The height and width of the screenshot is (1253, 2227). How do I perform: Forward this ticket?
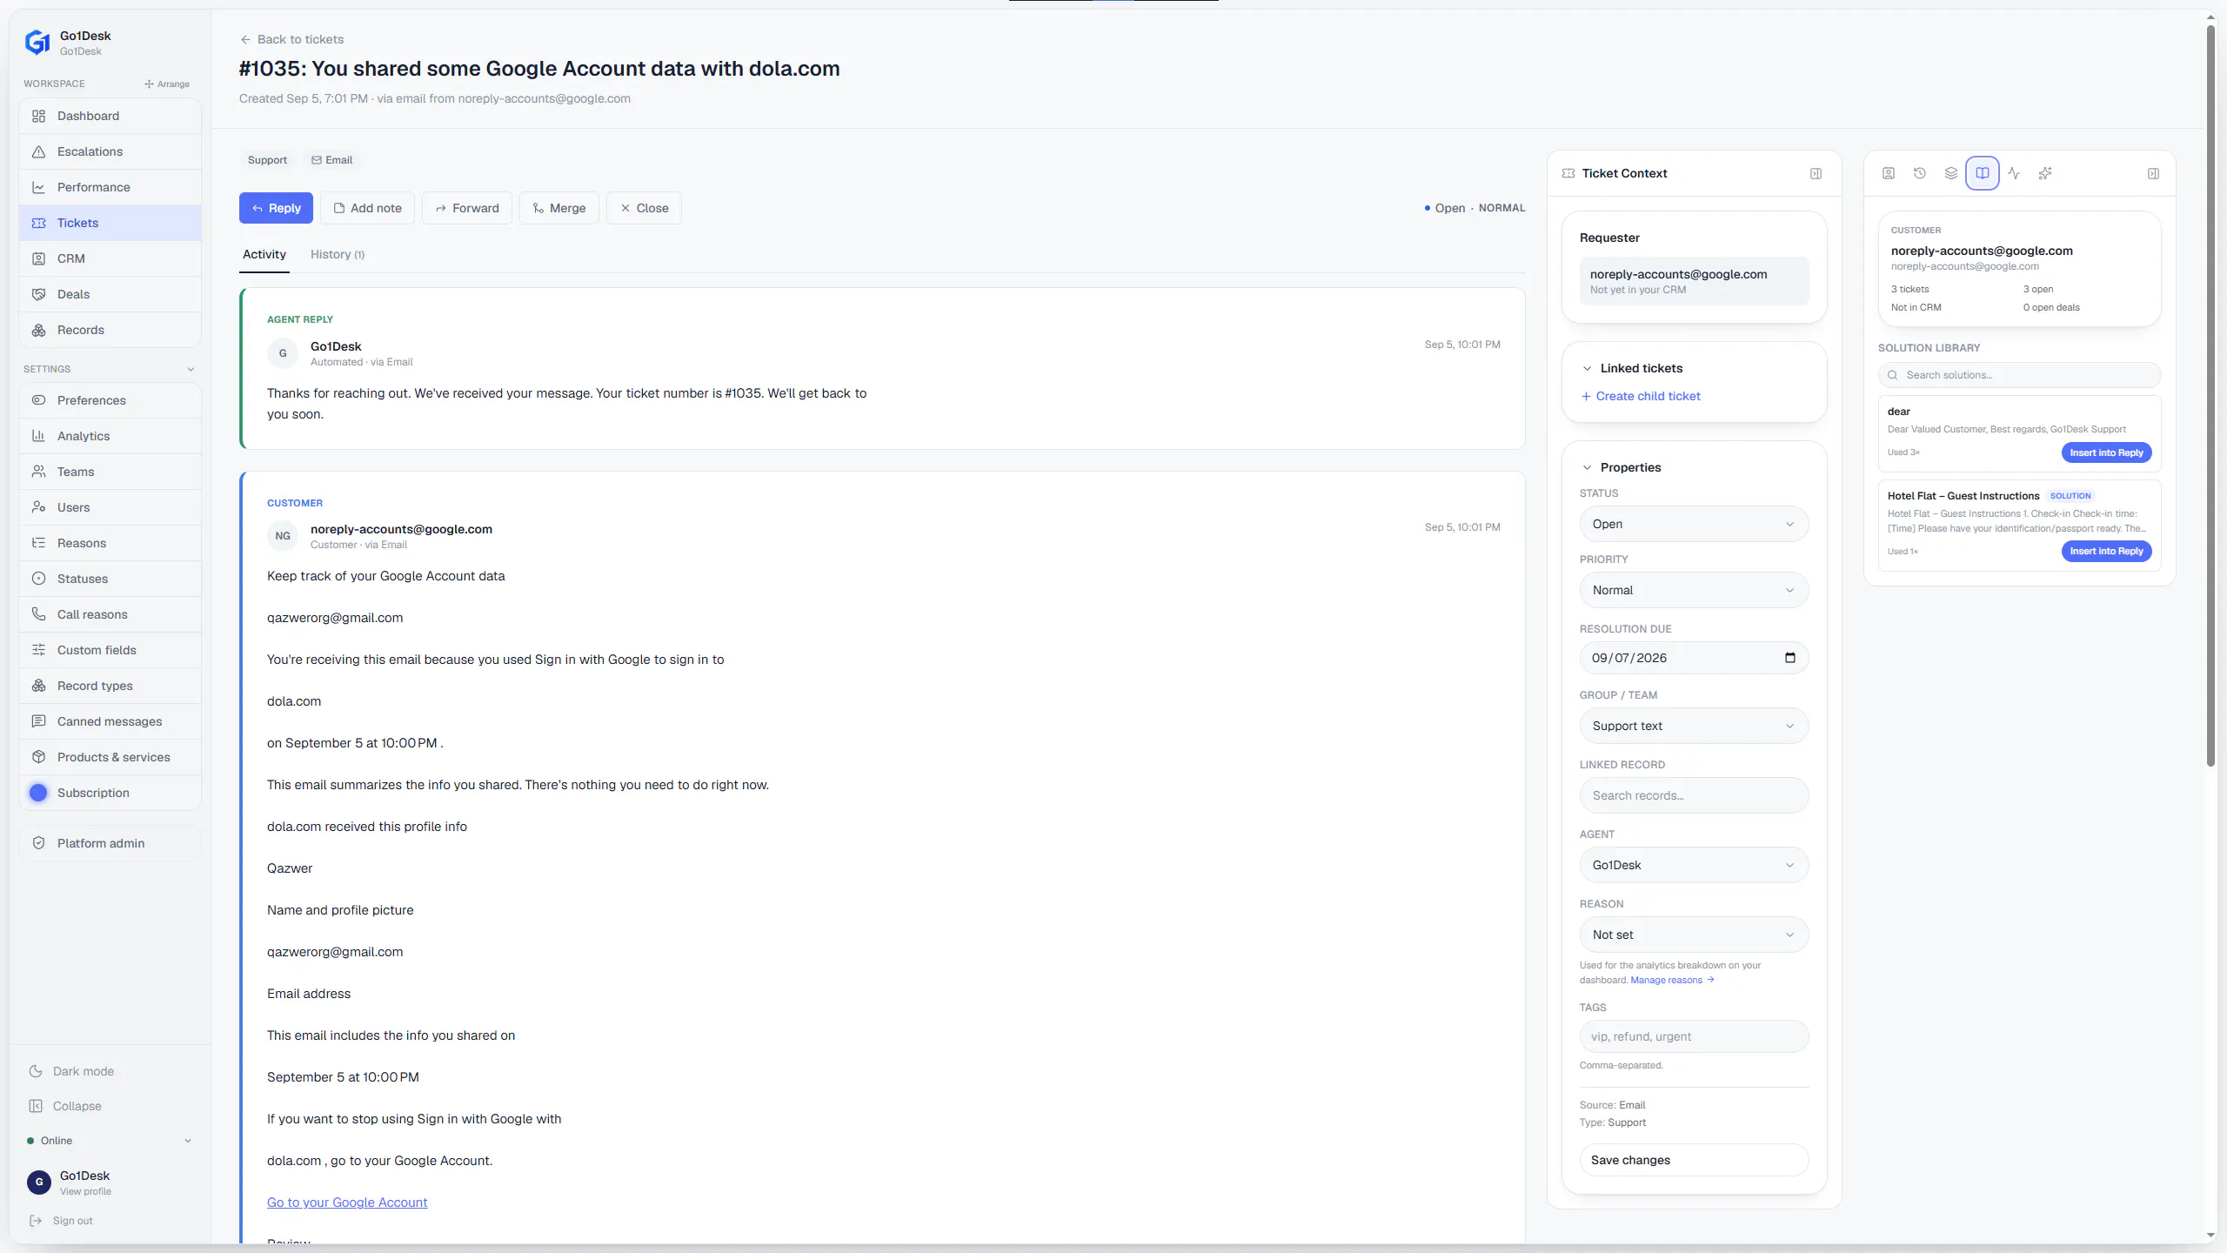point(467,208)
